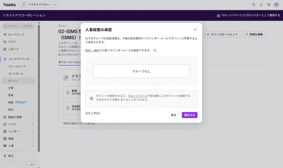Click the ヴァンタエージェント button
Screen dimensions: 283x168
(222, 35)
